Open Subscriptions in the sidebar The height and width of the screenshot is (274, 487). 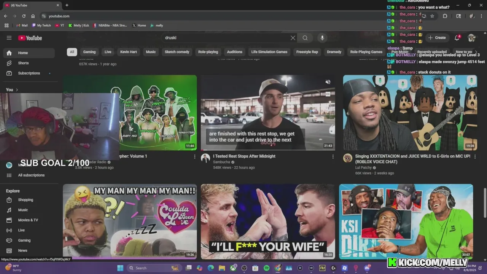pos(29,73)
